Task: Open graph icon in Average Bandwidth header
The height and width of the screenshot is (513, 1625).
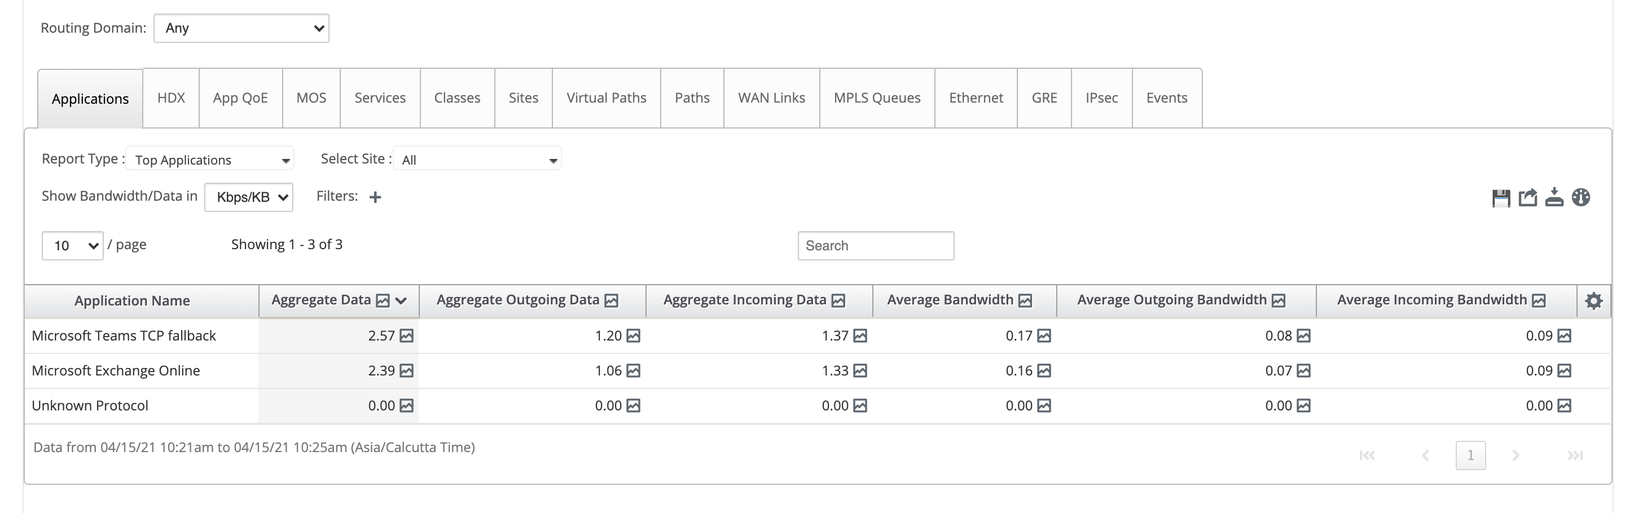Action: point(1025,300)
